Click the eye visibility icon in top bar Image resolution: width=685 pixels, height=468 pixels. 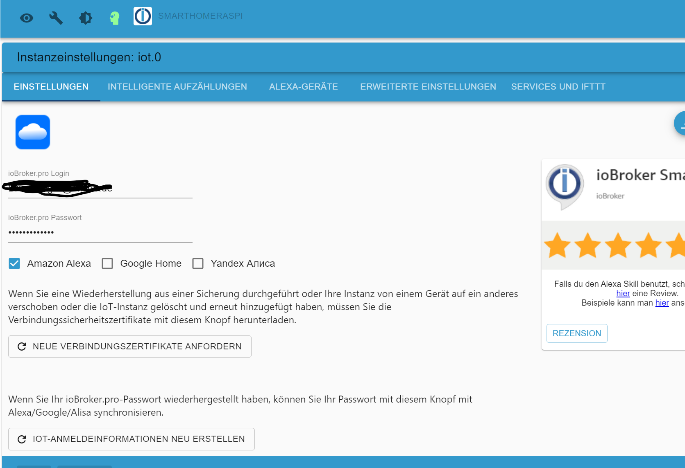(x=27, y=18)
